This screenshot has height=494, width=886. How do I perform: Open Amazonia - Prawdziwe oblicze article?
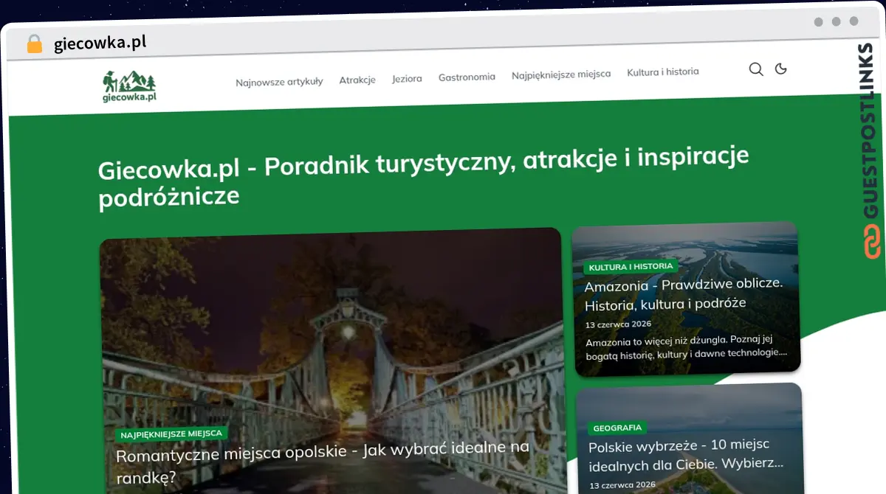(x=684, y=293)
